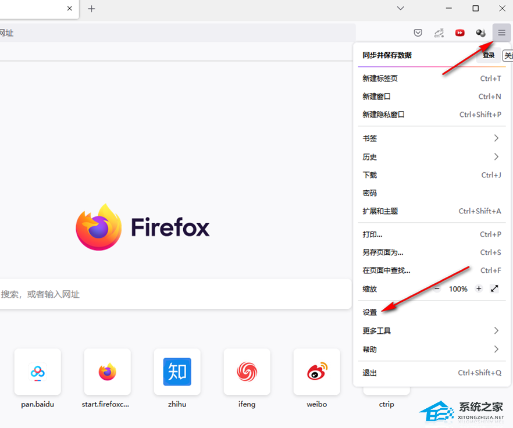
Task: Click the grey spheres extension icon
Action: [480, 33]
